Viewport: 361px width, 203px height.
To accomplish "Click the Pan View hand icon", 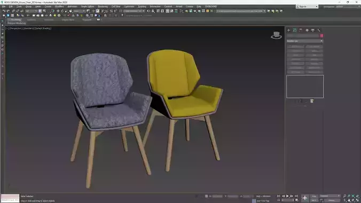I will [x=349, y=200].
